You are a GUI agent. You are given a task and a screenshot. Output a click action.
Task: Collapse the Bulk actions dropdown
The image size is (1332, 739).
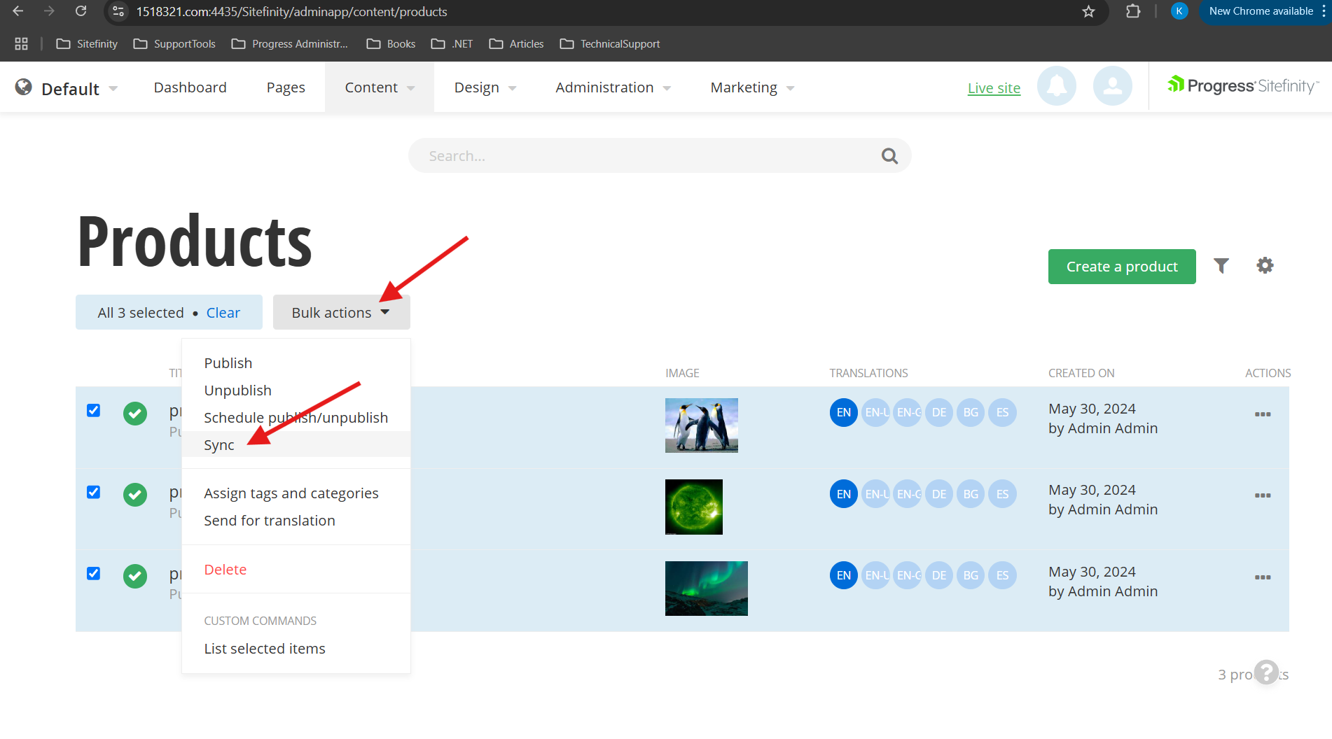click(341, 312)
